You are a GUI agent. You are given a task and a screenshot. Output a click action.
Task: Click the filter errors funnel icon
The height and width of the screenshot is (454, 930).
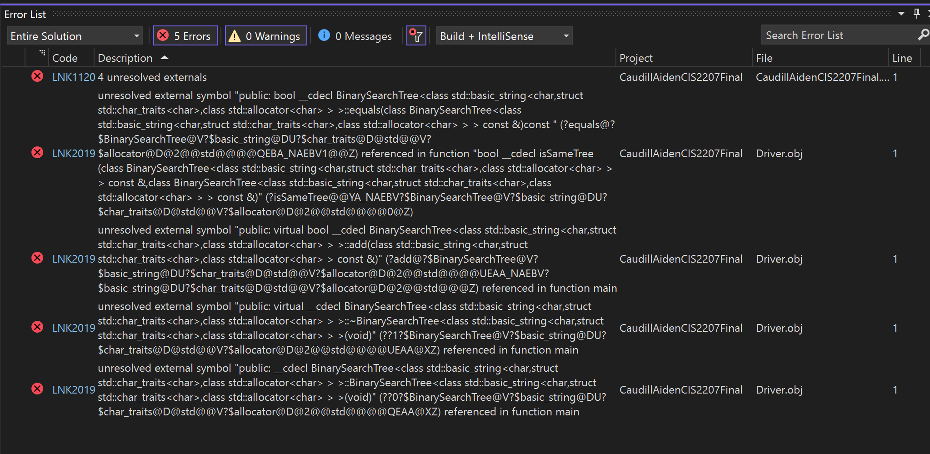pyautogui.click(x=416, y=35)
